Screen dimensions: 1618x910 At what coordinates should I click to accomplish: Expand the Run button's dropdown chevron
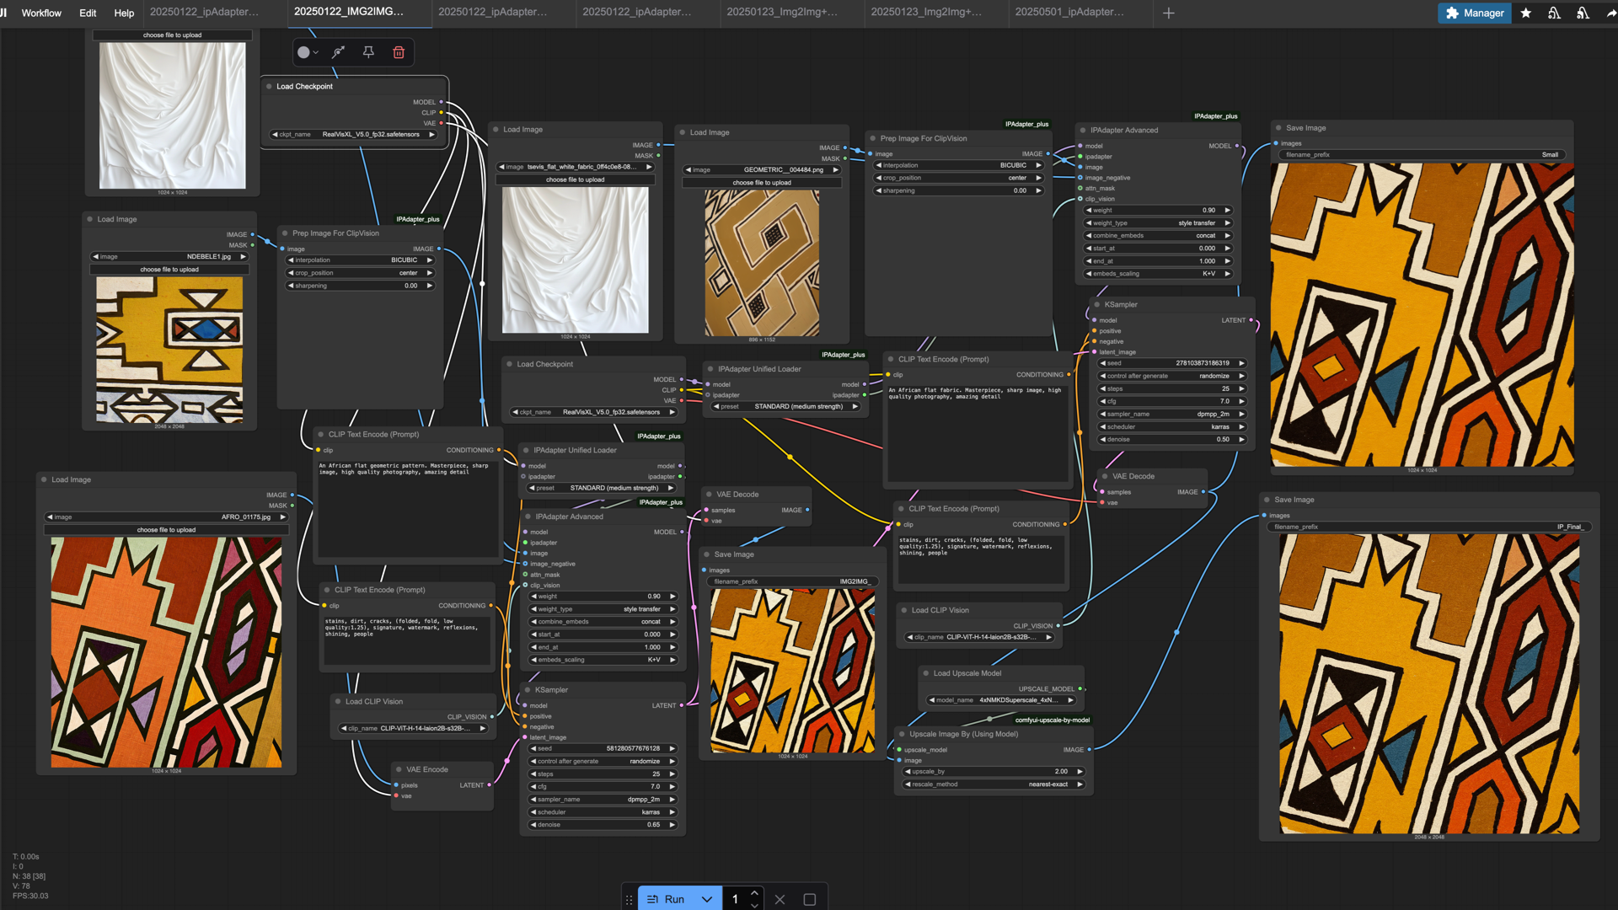click(707, 899)
